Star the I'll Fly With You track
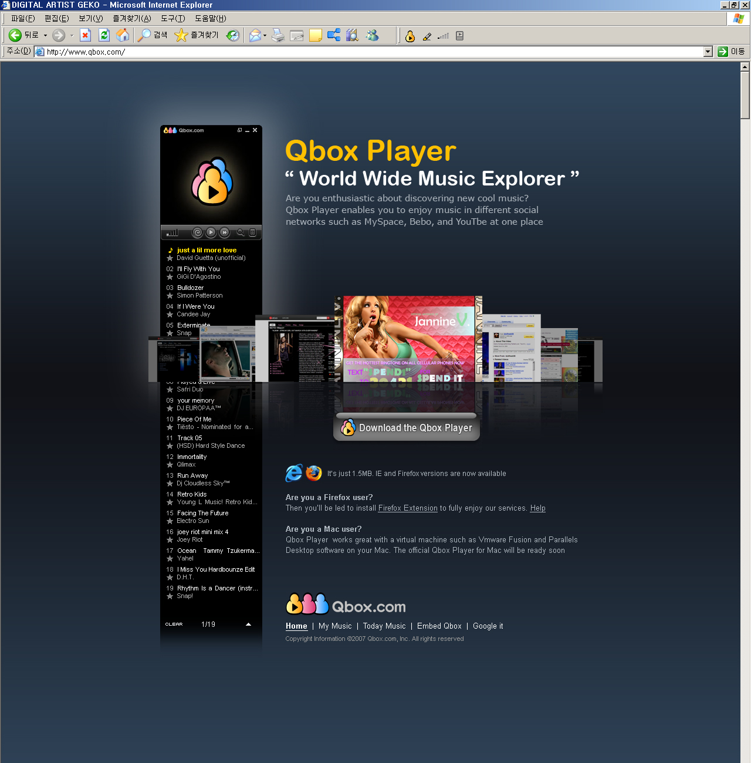Screen dimensions: 751x763 [x=170, y=277]
